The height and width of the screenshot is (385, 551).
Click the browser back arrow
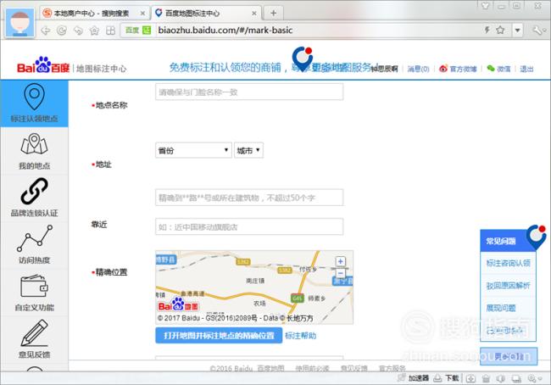[45, 31]
